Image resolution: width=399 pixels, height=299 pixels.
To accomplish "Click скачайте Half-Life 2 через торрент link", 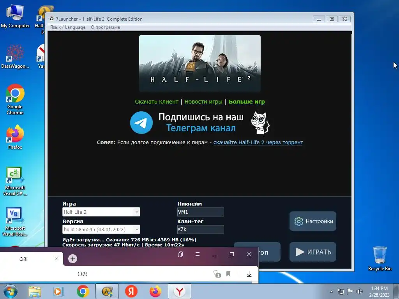I will coord(258,142).
